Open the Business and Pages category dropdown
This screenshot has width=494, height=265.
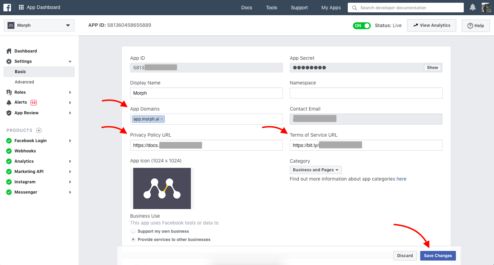click(x=315, y=170)
